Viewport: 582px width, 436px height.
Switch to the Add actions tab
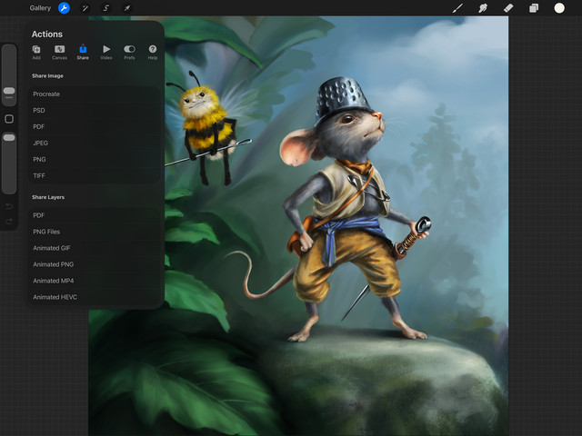pyautogui.click(x=36, y=53)
